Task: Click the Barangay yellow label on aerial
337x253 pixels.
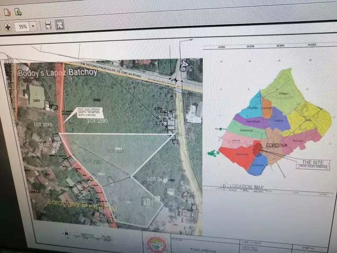Action: [82, 205]
